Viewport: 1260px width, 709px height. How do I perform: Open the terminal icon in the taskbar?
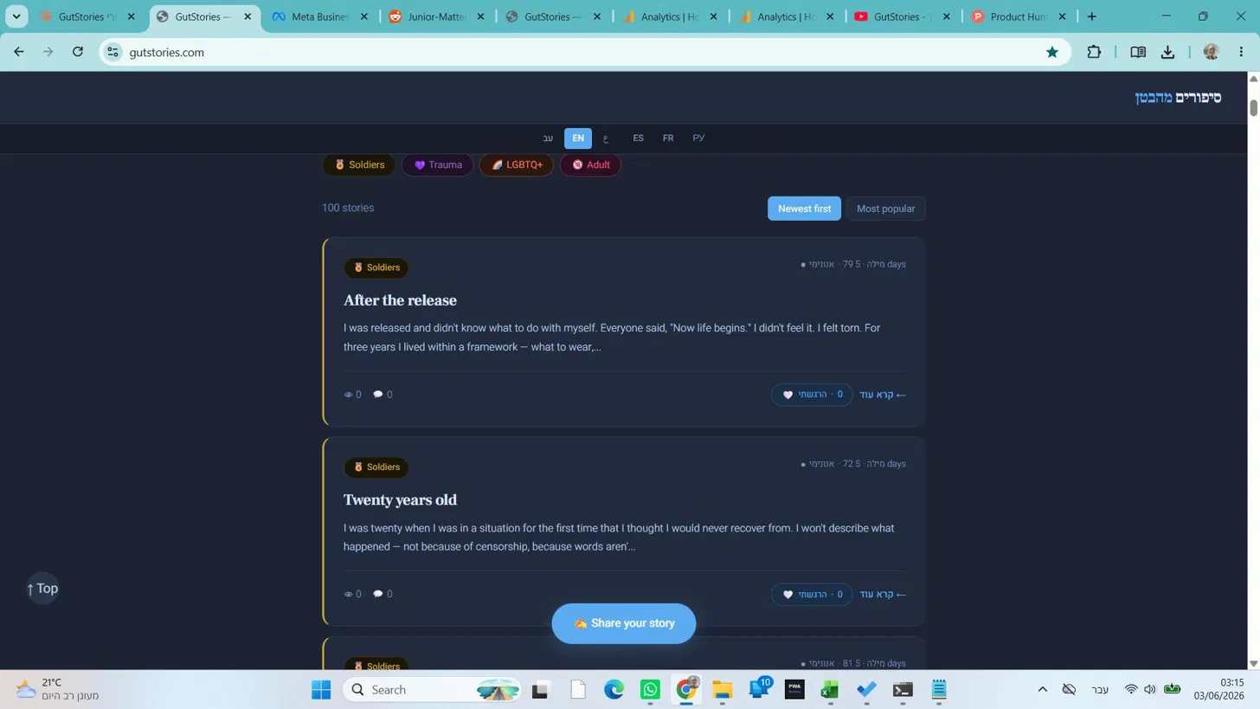coord(903,690)
